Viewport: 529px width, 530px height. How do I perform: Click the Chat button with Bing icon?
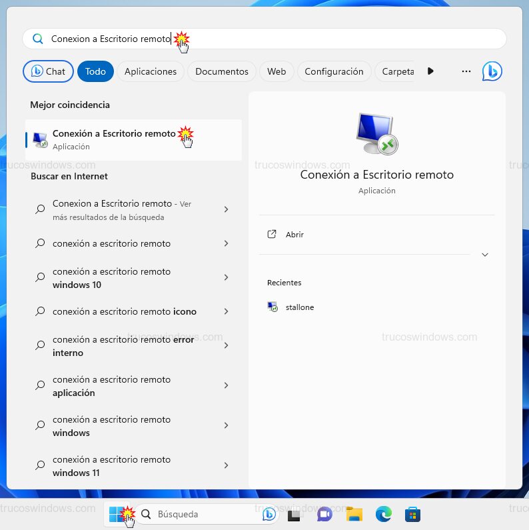[48, 71]
